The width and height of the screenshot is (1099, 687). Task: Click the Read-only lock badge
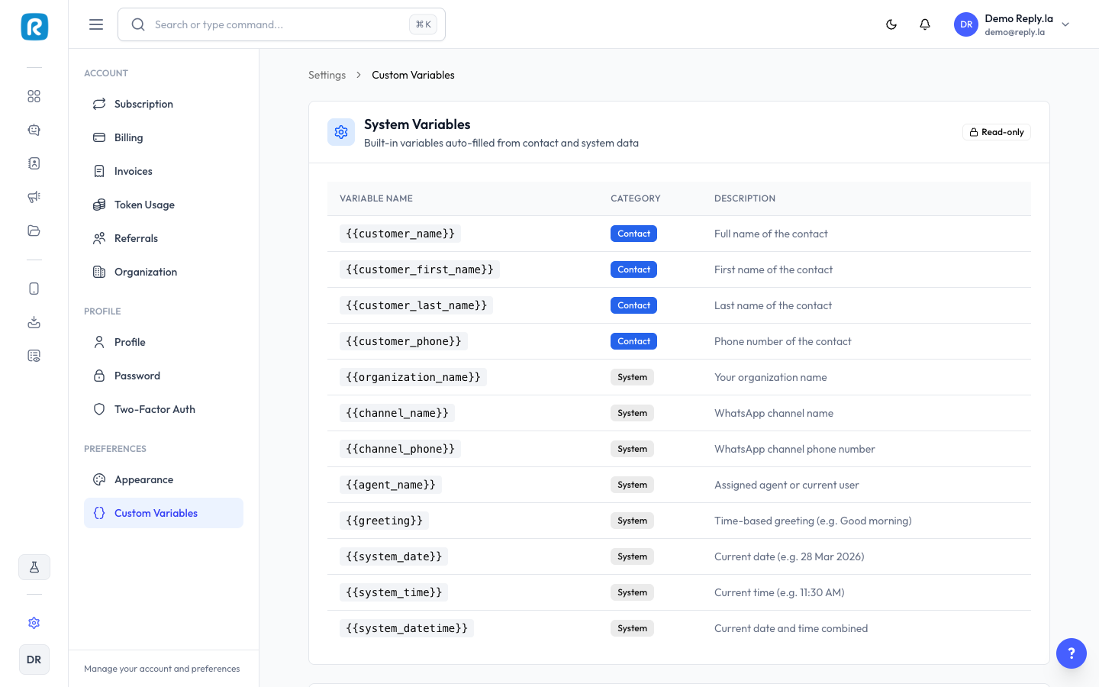point(997,132)
